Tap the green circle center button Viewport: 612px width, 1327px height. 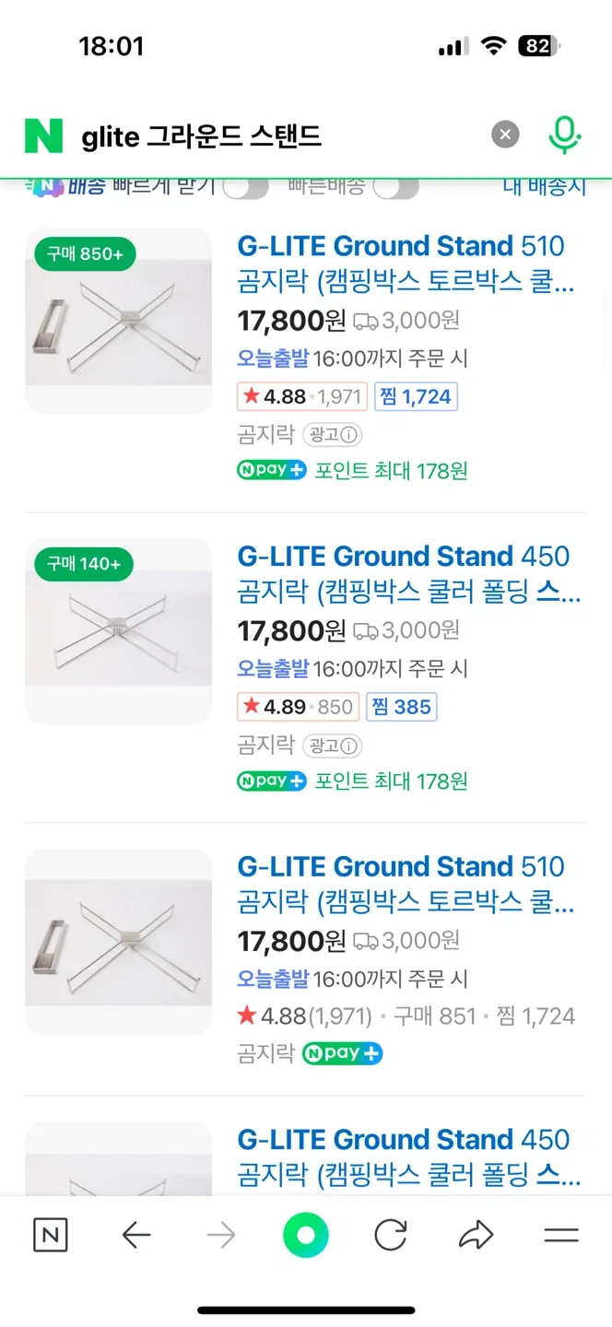[306, 1235]
